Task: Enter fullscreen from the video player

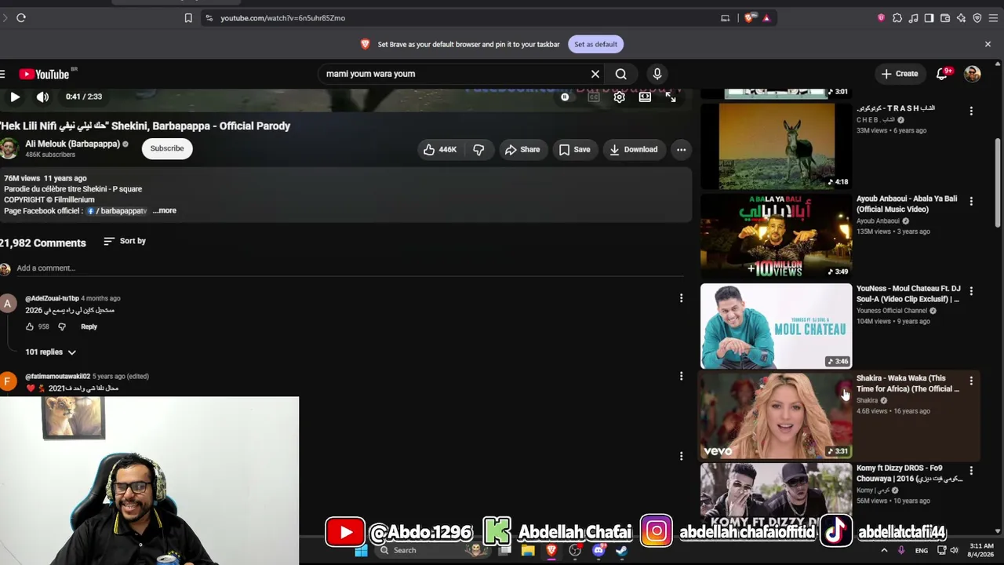Action: [x=671, y=97]
